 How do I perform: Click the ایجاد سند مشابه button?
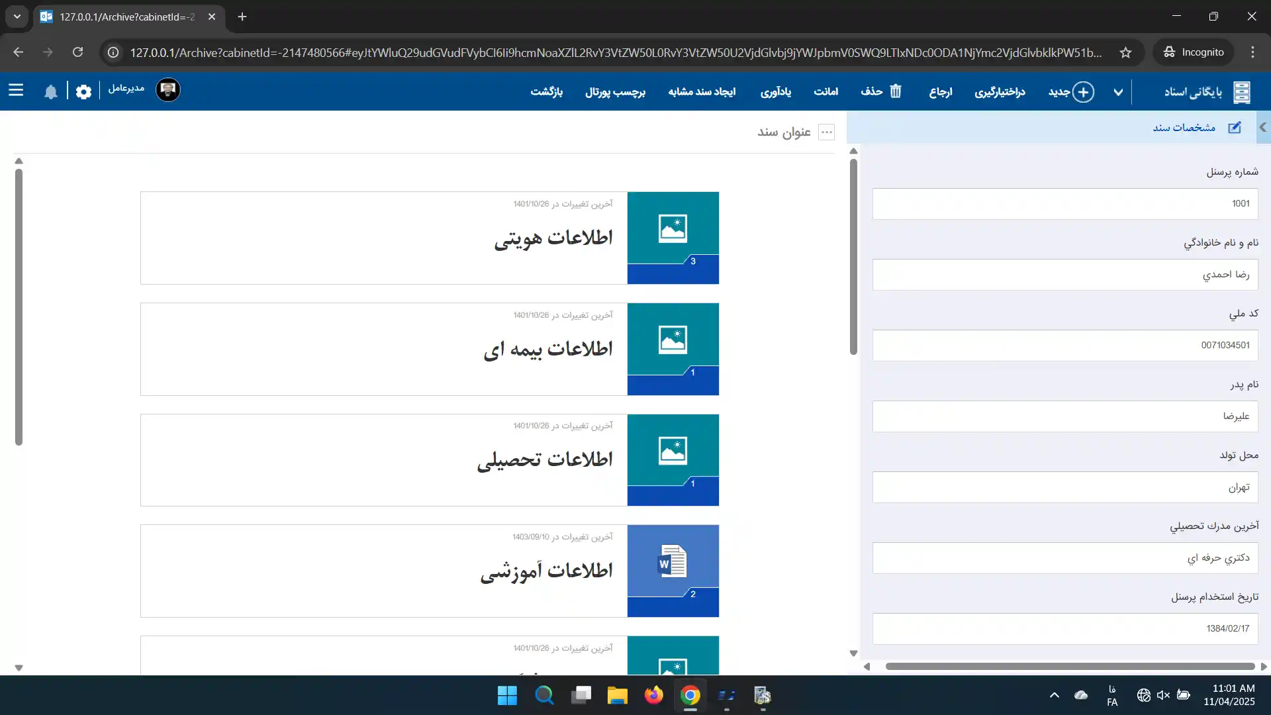702,92
